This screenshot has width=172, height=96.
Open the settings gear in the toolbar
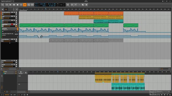click(87, 5)
